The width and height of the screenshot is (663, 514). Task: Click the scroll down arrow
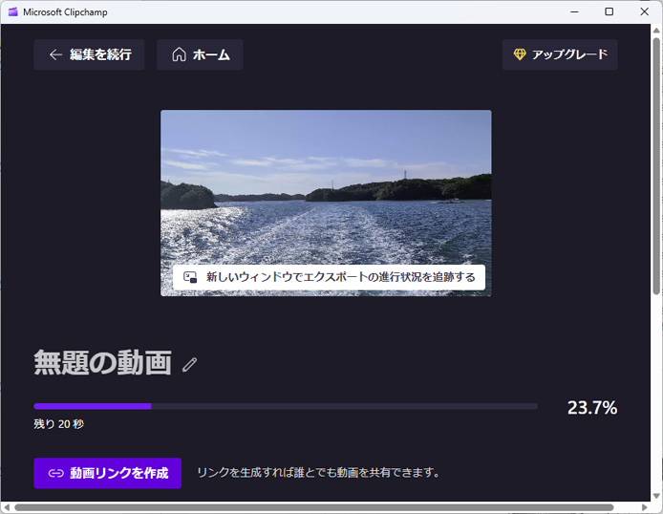[x=656, y=496]
